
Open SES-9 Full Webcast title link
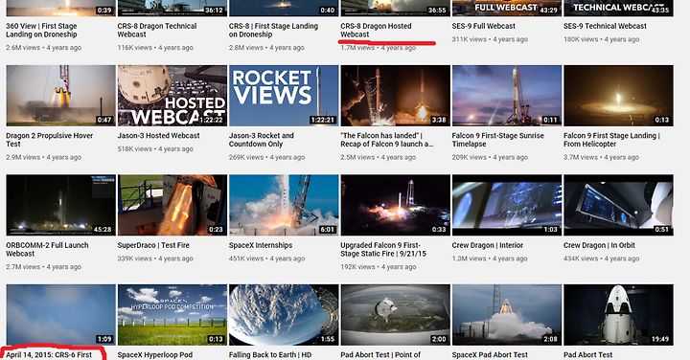pos(483,26)
